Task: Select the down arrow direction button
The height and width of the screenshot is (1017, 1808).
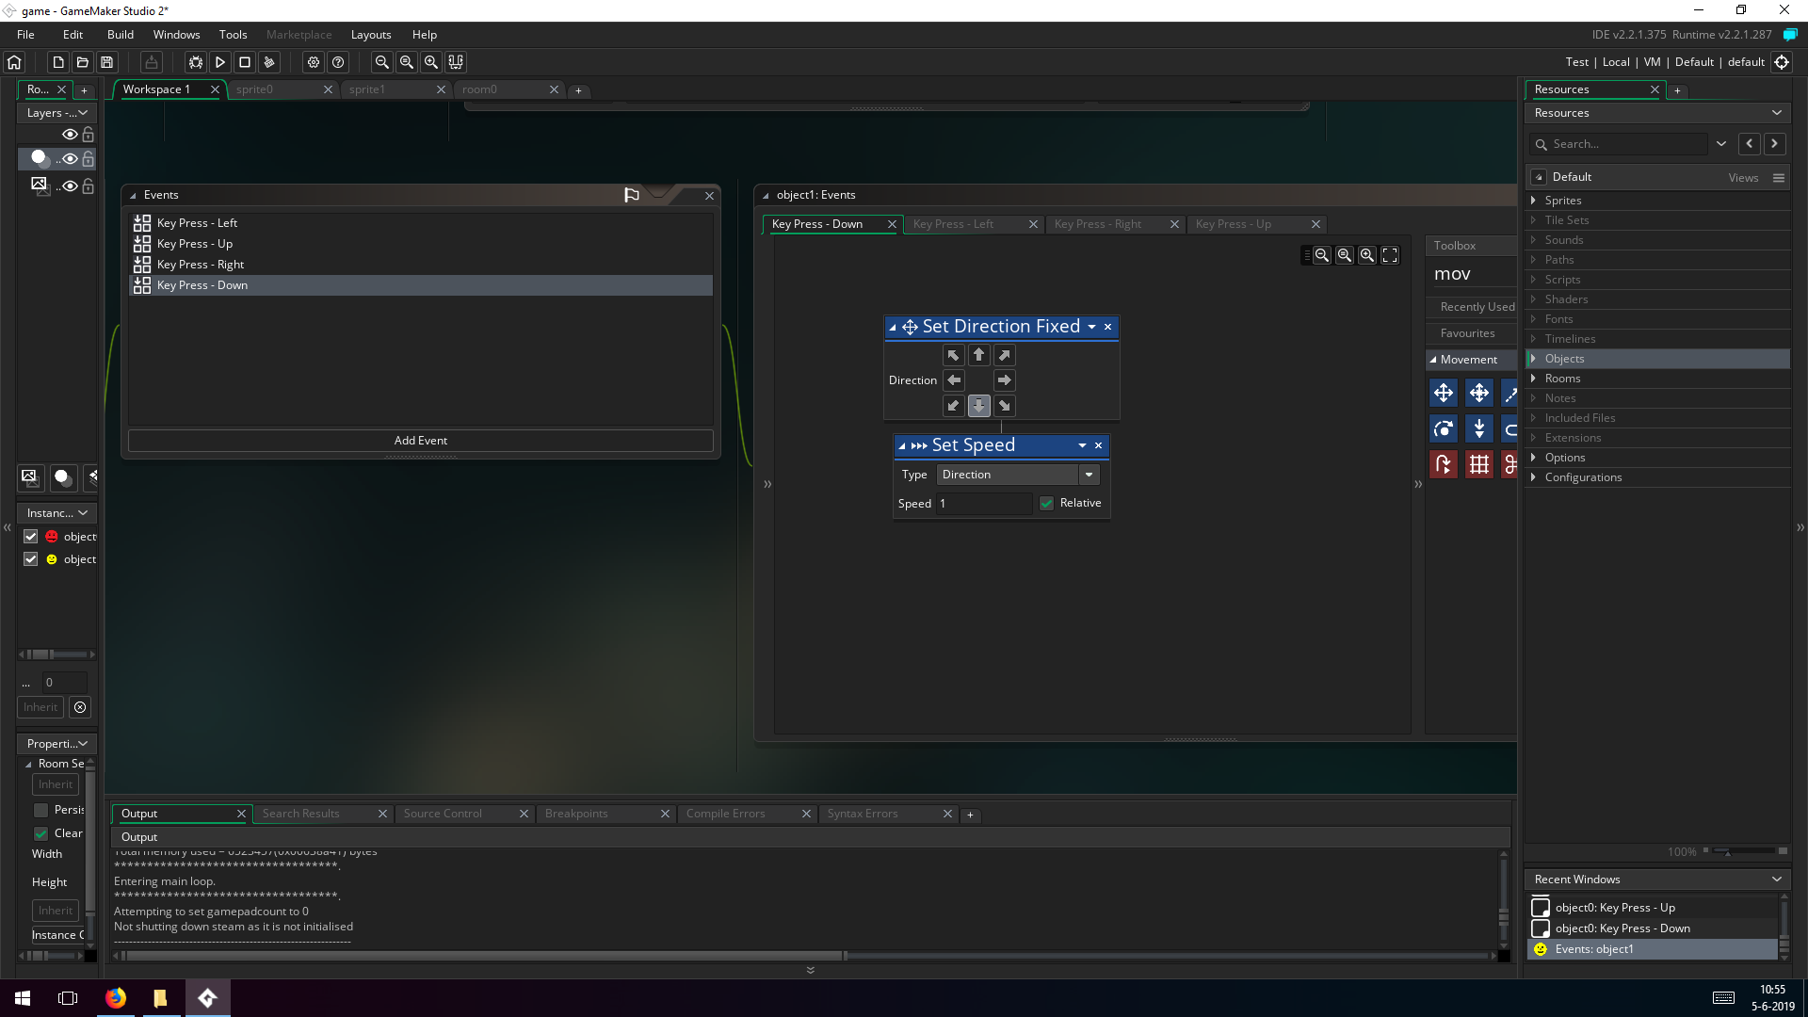Action: click(979, 406)
